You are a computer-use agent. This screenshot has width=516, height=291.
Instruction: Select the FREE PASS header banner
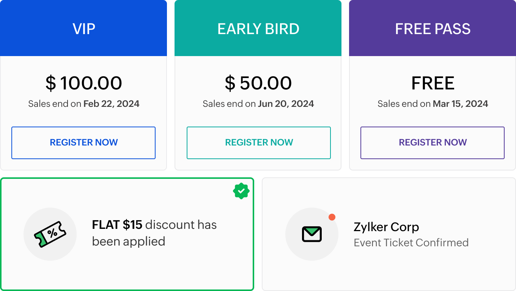[x=433, y=28]
